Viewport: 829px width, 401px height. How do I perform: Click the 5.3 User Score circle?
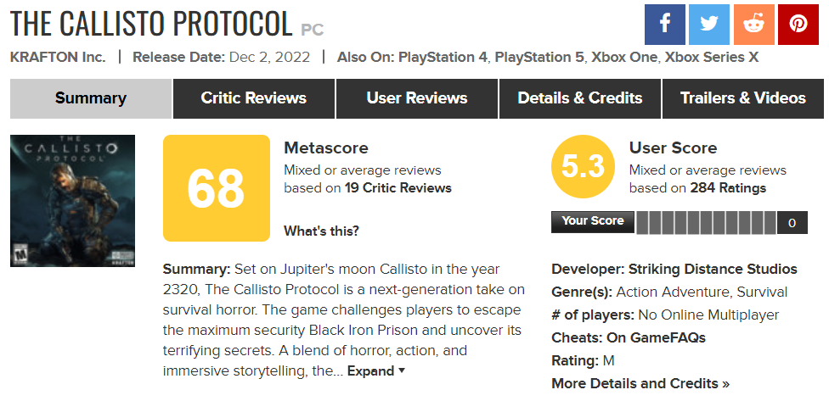(583, 167)
